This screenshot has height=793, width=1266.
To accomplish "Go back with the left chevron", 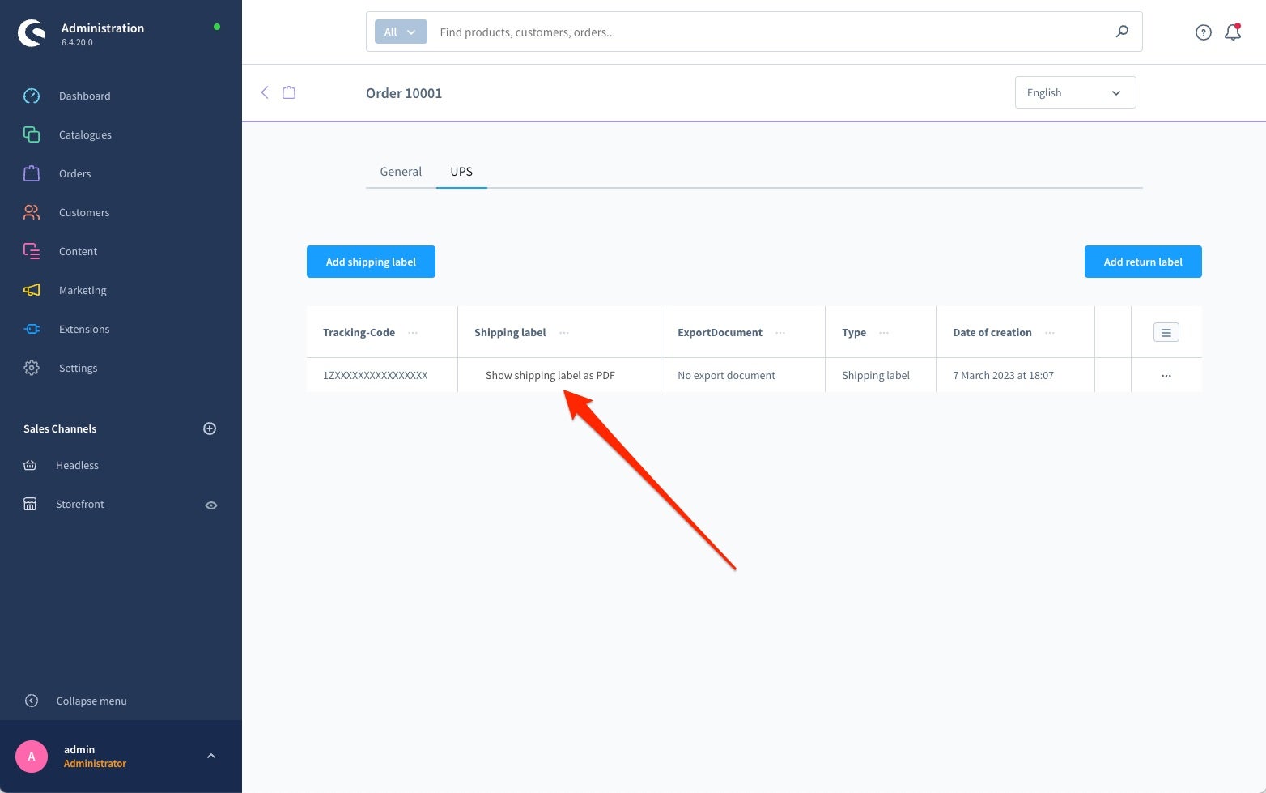I will pyautogui.click(x=265, y=92).
